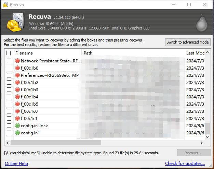Minimize the Recuva window

click(x=174, y=4)
